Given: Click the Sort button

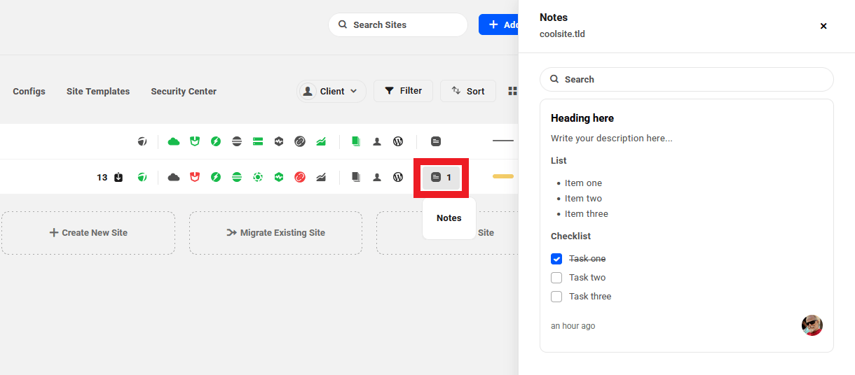Looking at the screenshot, I should pos(468,91).
